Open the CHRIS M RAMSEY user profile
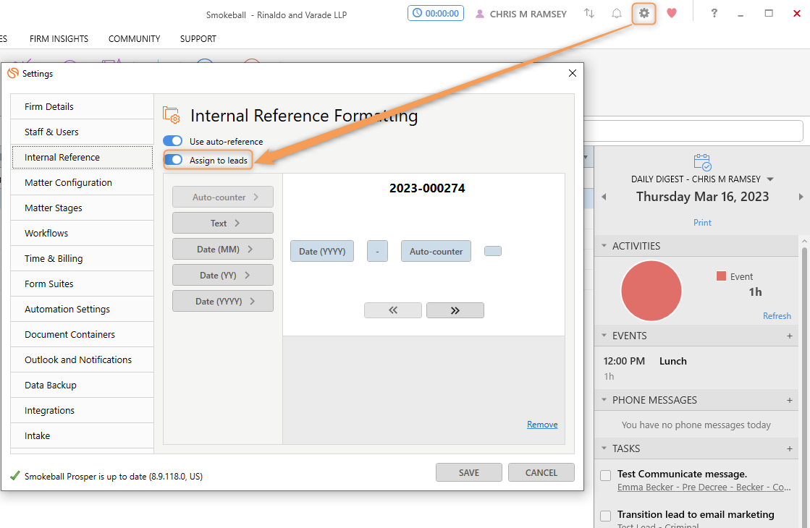Image resolution: width=810 pixels, height=528 pixels. [520, 14]
